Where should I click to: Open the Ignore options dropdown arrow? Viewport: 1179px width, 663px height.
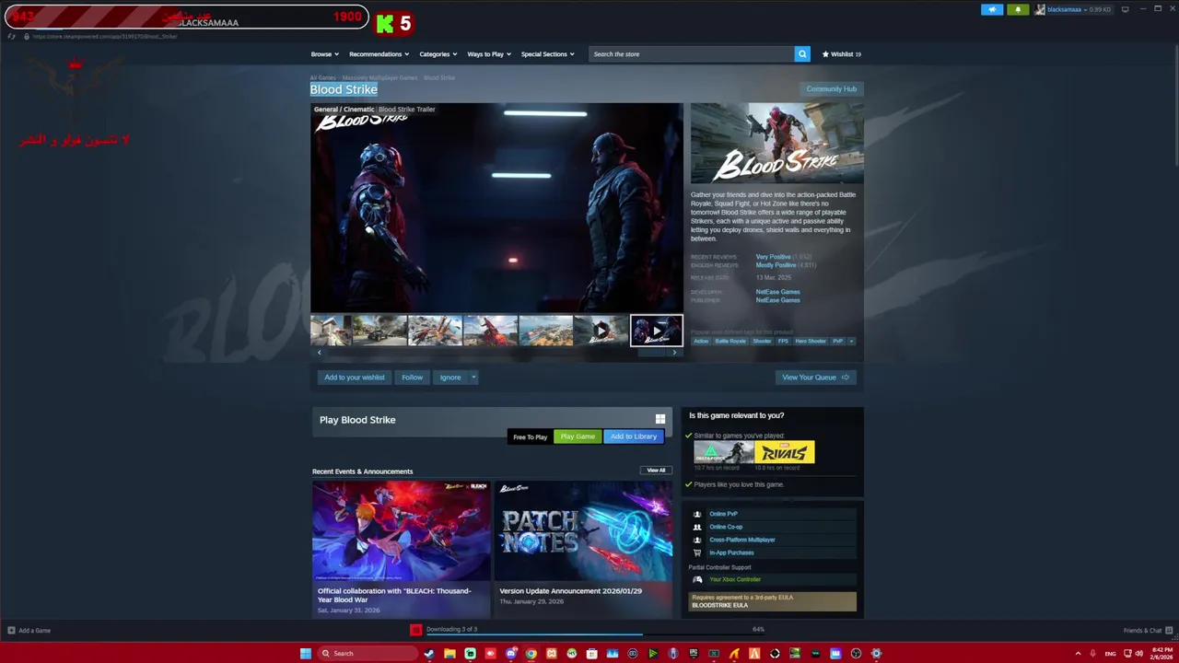473,377
